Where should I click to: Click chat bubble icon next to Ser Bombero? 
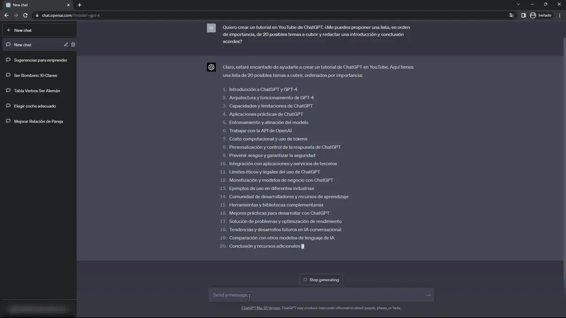(x=8, y=75)
